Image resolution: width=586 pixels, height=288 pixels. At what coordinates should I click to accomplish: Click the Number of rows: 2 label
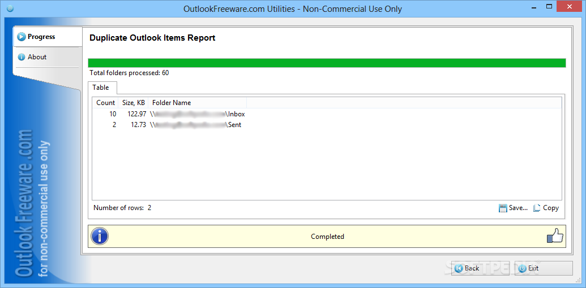point(122,207)
